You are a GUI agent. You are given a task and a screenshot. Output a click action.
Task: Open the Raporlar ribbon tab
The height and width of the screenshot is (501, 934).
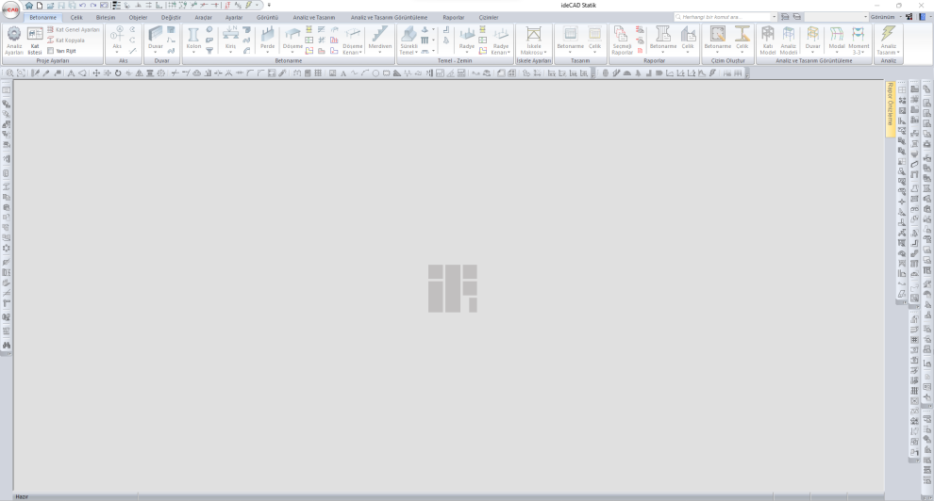tap(453, 17)
